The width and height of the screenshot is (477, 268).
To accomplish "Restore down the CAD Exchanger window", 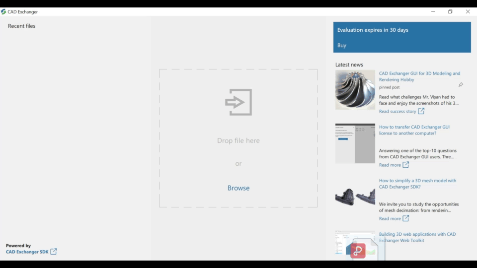I will pyautogui.click(x=450, y=11).
